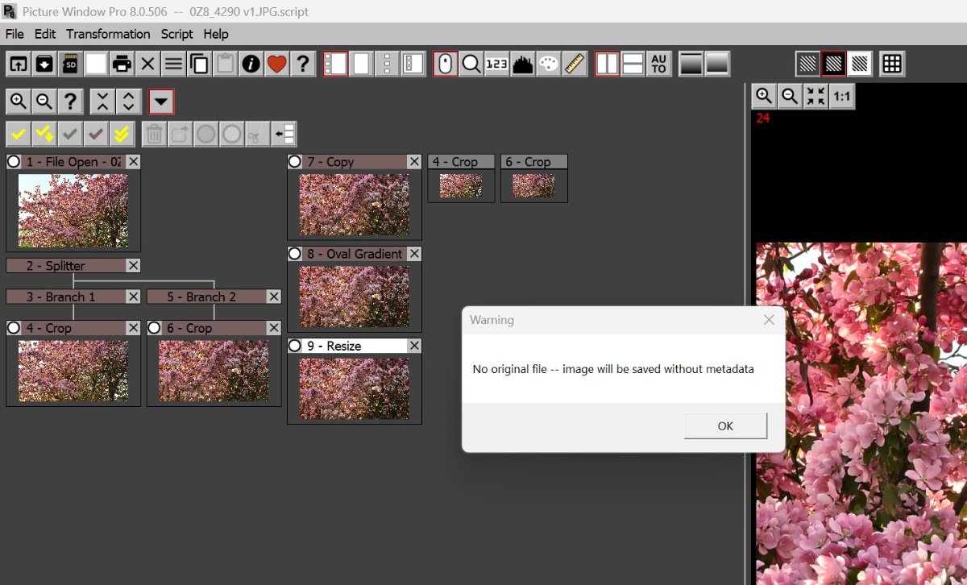This screenshot has width=967, height=585.
Task: Click the 8 - Oval Gradient thumbnail
Action: (354, 296)
